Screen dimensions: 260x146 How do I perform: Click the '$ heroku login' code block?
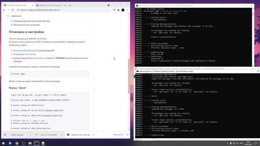click(49, 74)
